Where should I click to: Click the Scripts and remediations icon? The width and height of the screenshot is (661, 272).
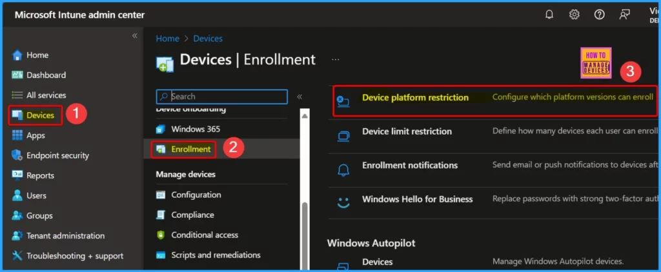[161, 255]
